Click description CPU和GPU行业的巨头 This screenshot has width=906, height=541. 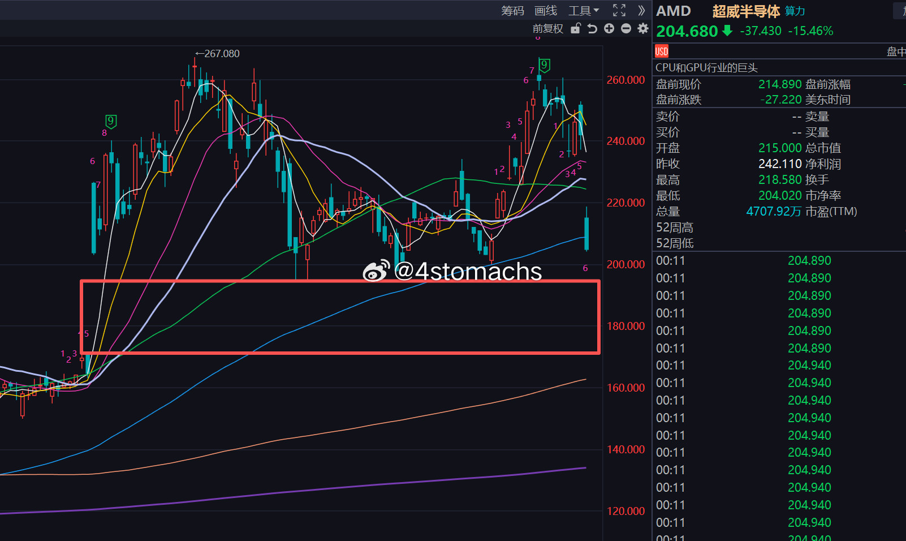point(706,68)
